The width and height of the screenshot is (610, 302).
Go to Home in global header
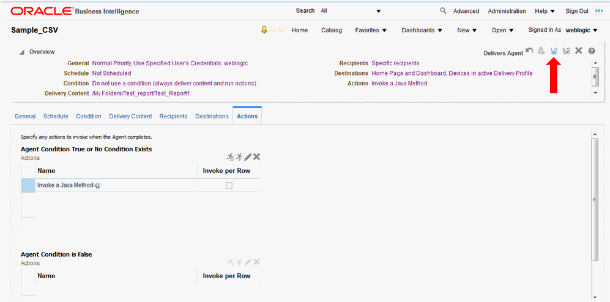coord(300,31)
